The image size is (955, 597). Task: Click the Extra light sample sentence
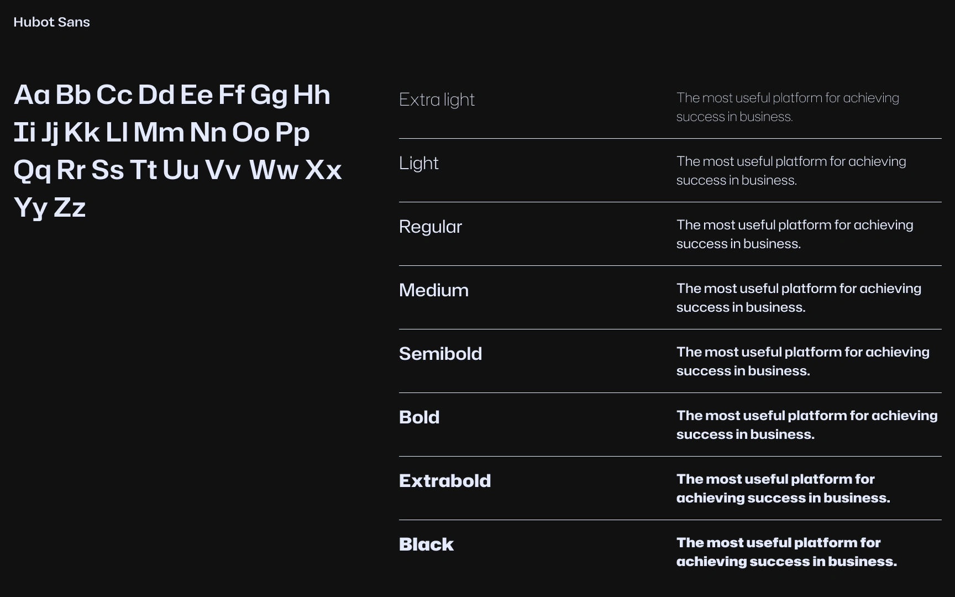pyautogui.click(x=787, y=107)
